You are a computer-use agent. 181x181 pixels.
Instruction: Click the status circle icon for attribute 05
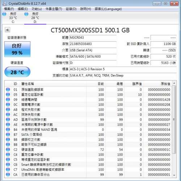point(8,94)
